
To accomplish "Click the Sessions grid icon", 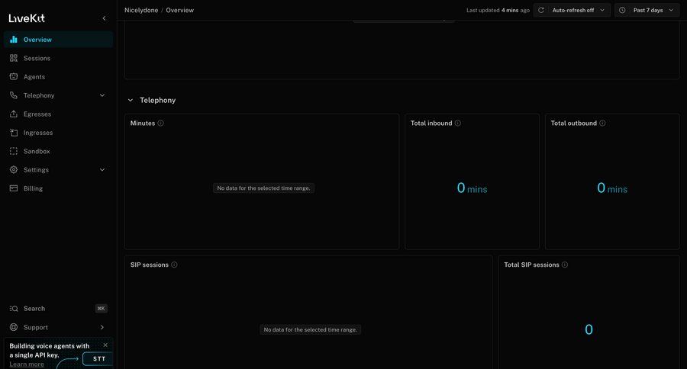I will tap(14, 58).
